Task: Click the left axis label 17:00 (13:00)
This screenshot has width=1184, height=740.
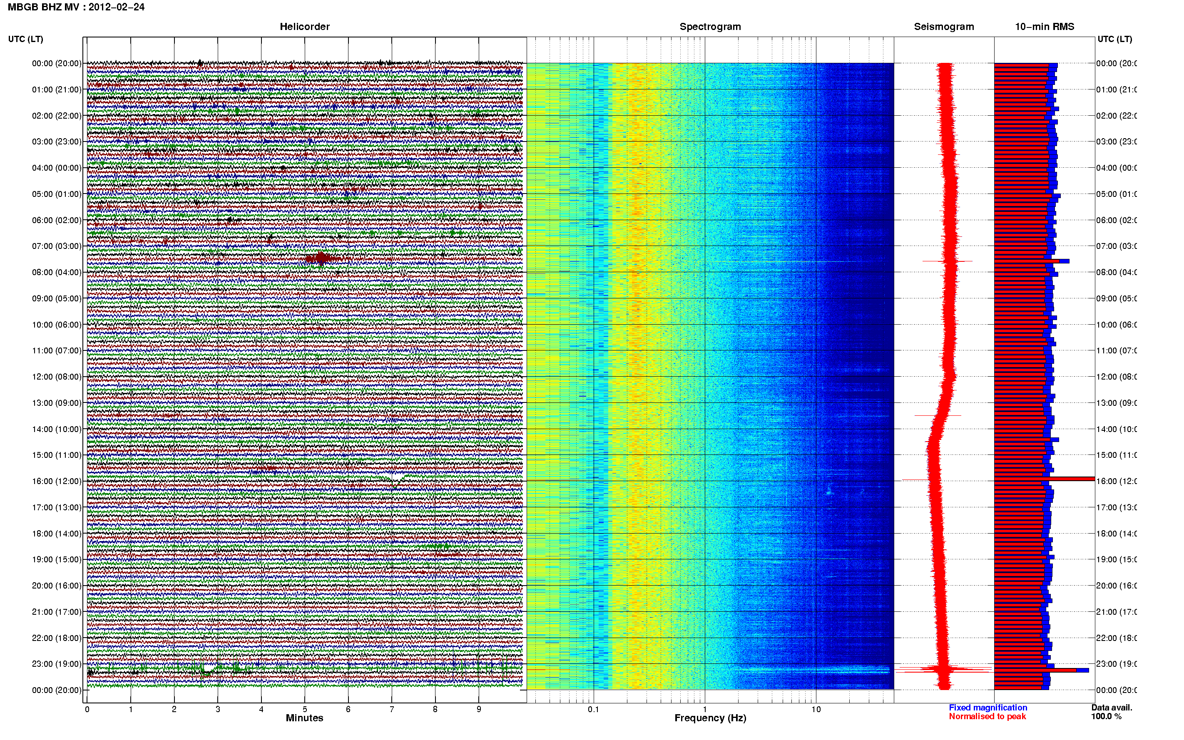Action: pos(57,507)
